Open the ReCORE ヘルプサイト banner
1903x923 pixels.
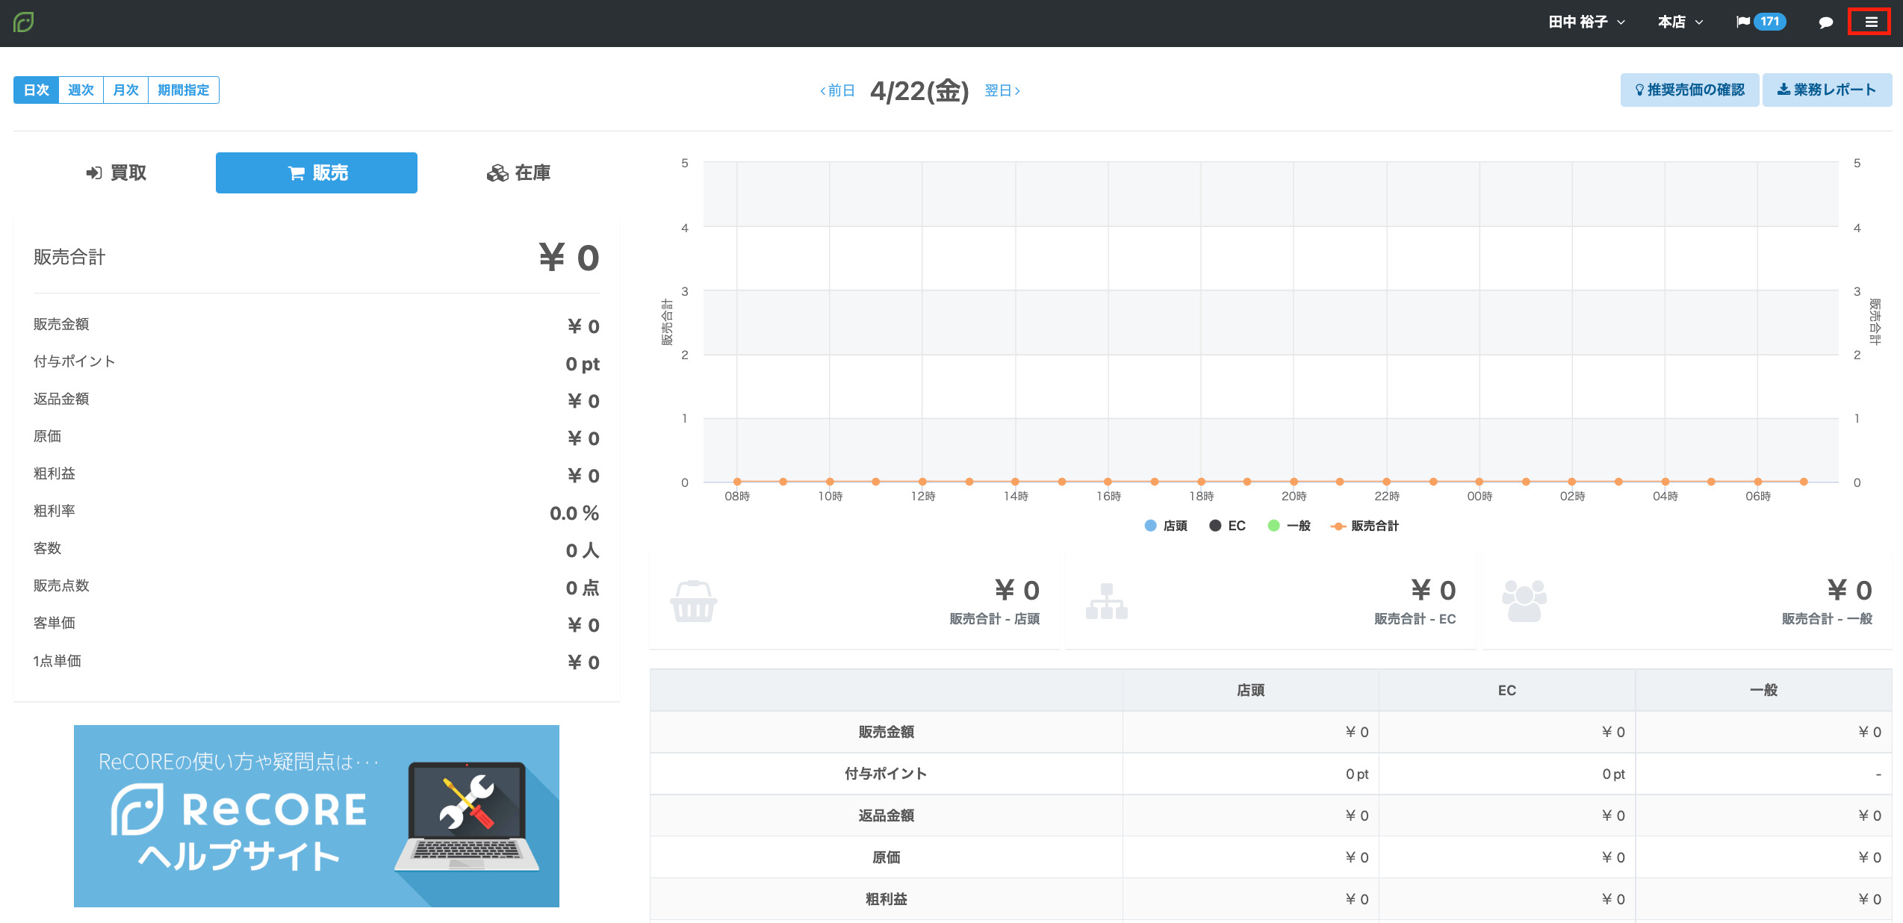(x=317, y=815)
